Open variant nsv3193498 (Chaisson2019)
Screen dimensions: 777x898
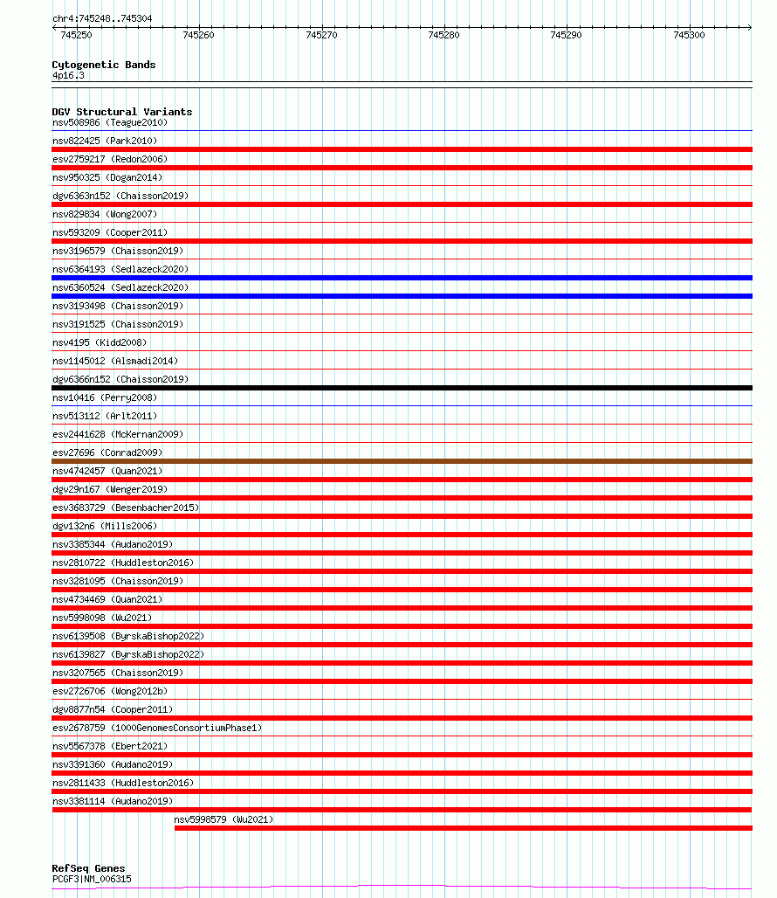[118, 306]
